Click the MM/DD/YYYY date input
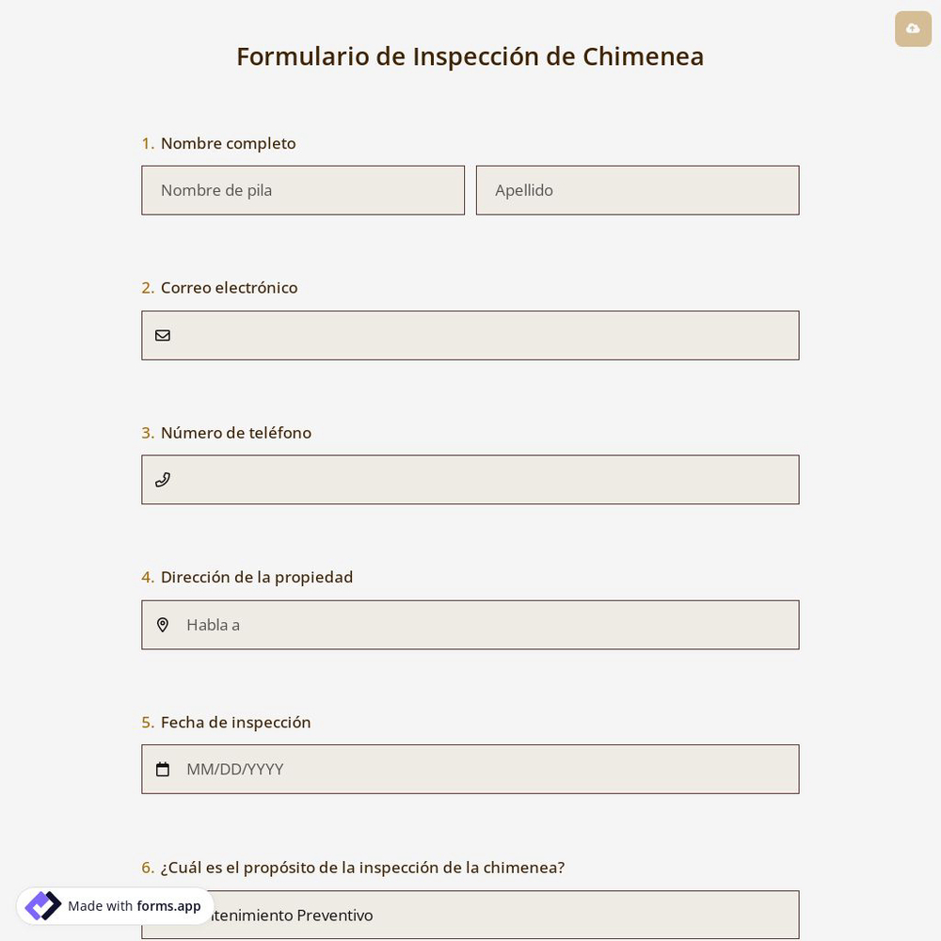941x941 pixels. (x=470, y=769)
